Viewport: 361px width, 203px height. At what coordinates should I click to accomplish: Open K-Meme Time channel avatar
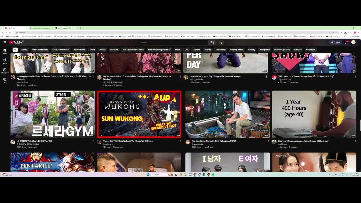pyautogui.click(x=13, y=77)
